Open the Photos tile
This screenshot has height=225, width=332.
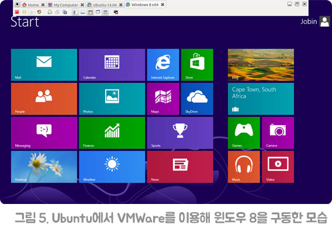click(x=112, y=99)
